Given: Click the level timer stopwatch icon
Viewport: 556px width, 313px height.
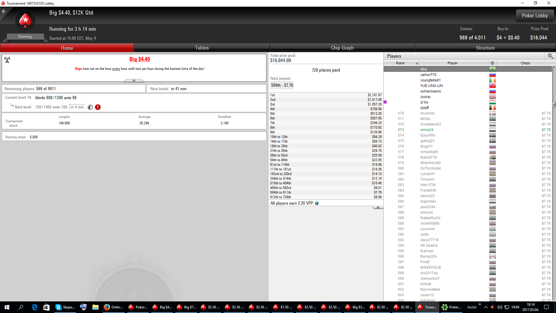Looking at the screenshot, I should [90, 107].
